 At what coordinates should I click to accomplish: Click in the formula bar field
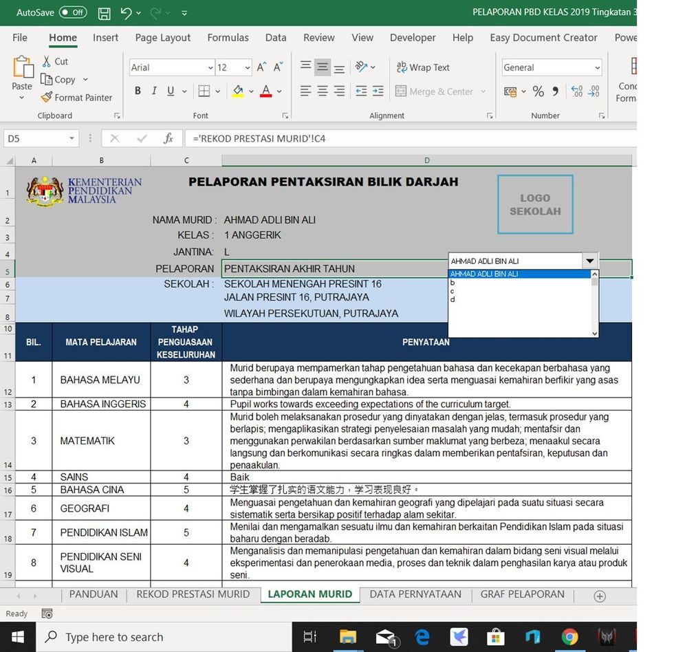tap(411, 138)
